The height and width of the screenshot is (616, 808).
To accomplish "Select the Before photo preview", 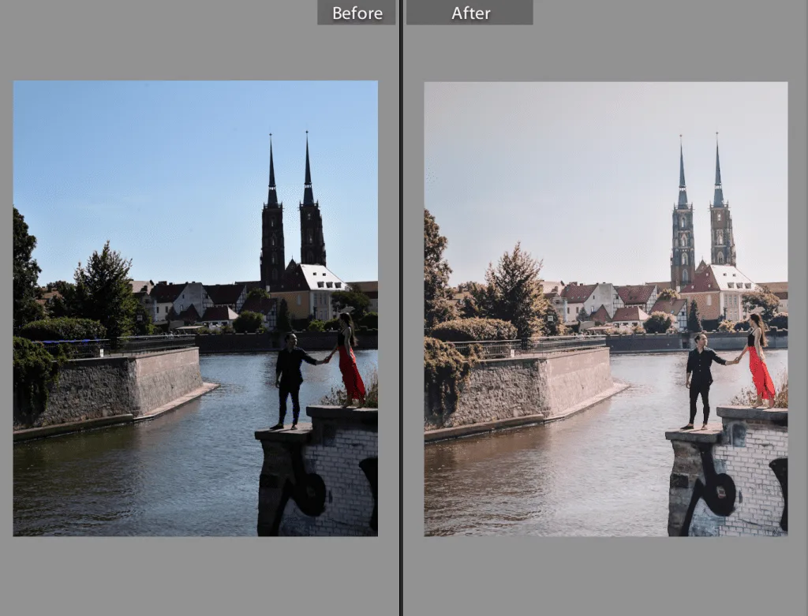I will click(x=196, y=308).
